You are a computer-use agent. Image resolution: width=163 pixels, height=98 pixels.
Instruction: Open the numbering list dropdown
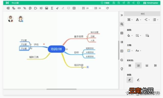(155, 19)
